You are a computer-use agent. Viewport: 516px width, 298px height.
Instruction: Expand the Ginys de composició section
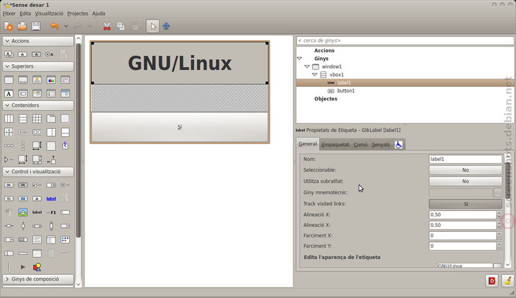pos(38,279)
